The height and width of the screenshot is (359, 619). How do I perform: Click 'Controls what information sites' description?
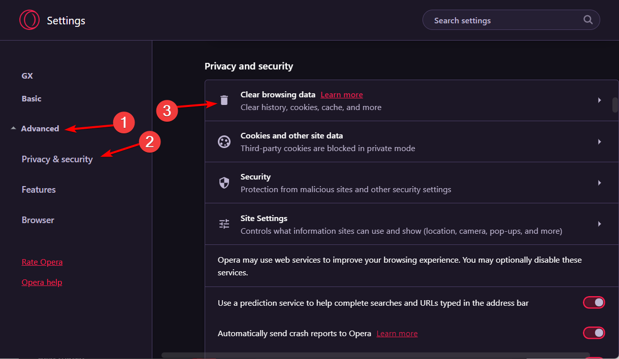pyautogui.click(x=401, y=231)
